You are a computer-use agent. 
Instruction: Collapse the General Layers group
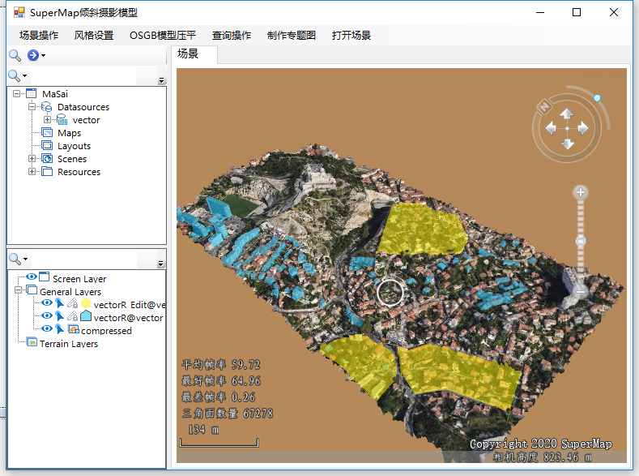tap(18, 290)
